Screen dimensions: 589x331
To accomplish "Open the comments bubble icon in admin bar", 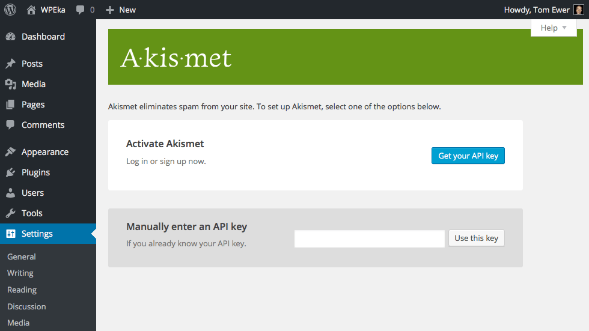I will click(x=80, y=10).
